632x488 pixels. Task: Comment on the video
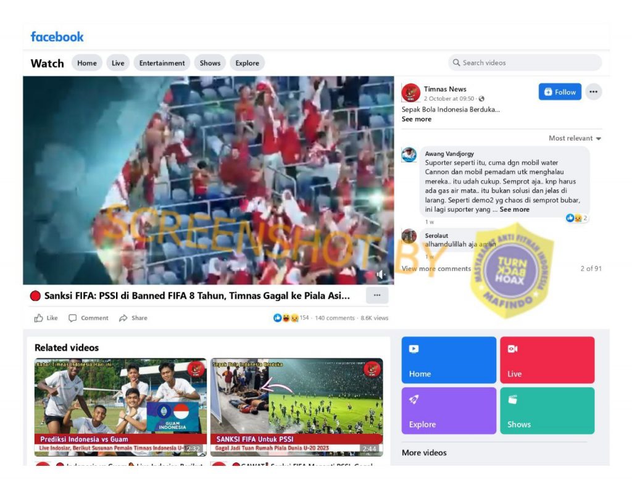[89, 318]
